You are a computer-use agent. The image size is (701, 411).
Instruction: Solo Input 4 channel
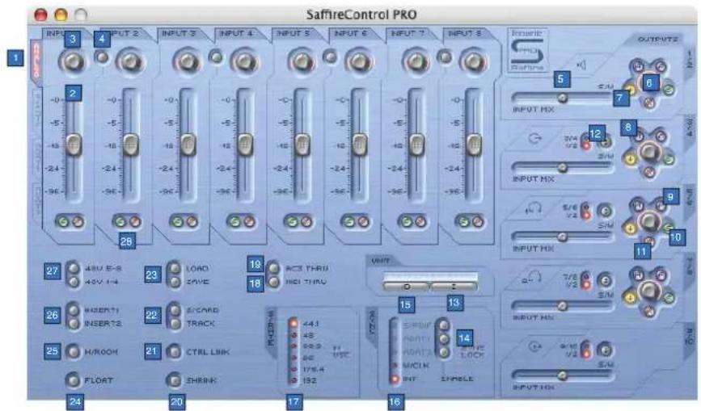pyautogui.click(x=234, y=221)
